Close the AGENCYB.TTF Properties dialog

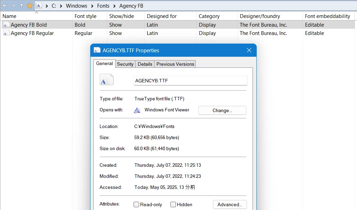[249, 50]
